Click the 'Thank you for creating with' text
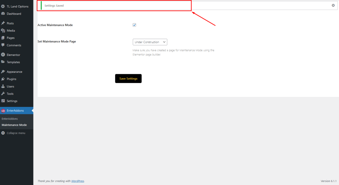The height and width of the screenshot is (185, 339). (54, 181)
